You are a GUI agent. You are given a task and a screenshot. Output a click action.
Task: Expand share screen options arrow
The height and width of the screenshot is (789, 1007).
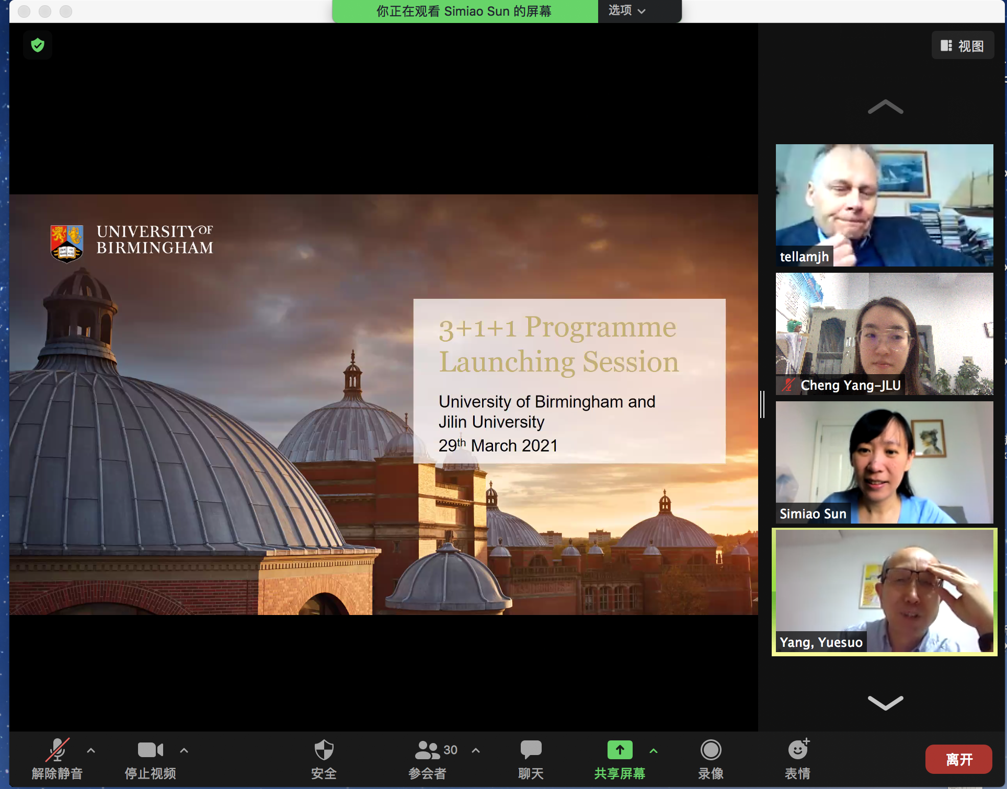(654, 750)
